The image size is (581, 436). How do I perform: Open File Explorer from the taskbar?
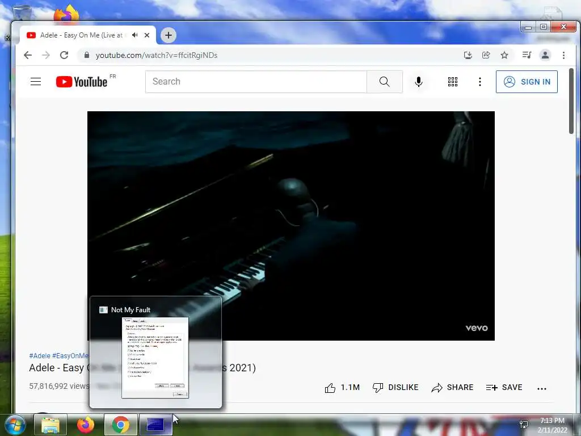[50, 425]
